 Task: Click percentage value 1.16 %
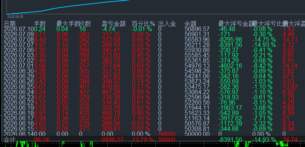(x=141, y=118)
